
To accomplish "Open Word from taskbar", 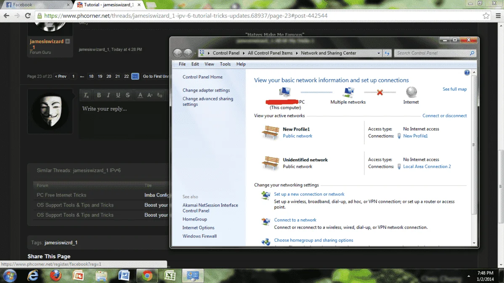I will point(124,275).
